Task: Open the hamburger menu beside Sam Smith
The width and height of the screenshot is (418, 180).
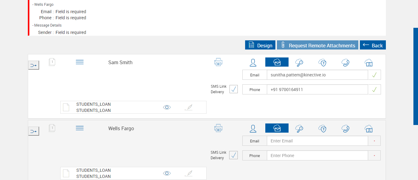Action: [x=80, y=62]
